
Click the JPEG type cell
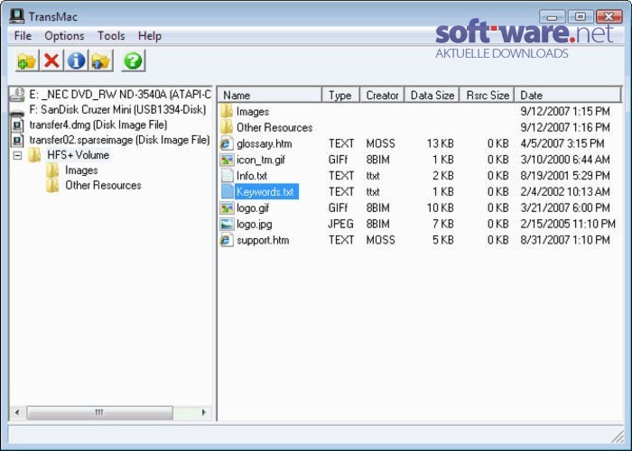pyautogui.click(x=341, y=224)
